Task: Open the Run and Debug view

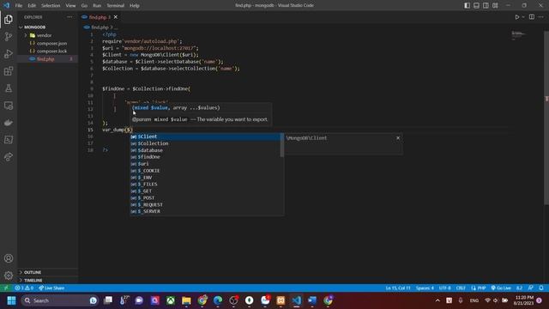Action: tap(9, 53)
